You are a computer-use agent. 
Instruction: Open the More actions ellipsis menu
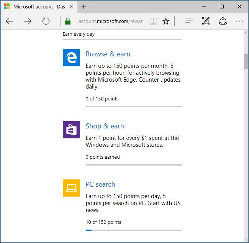pos(240,21)
